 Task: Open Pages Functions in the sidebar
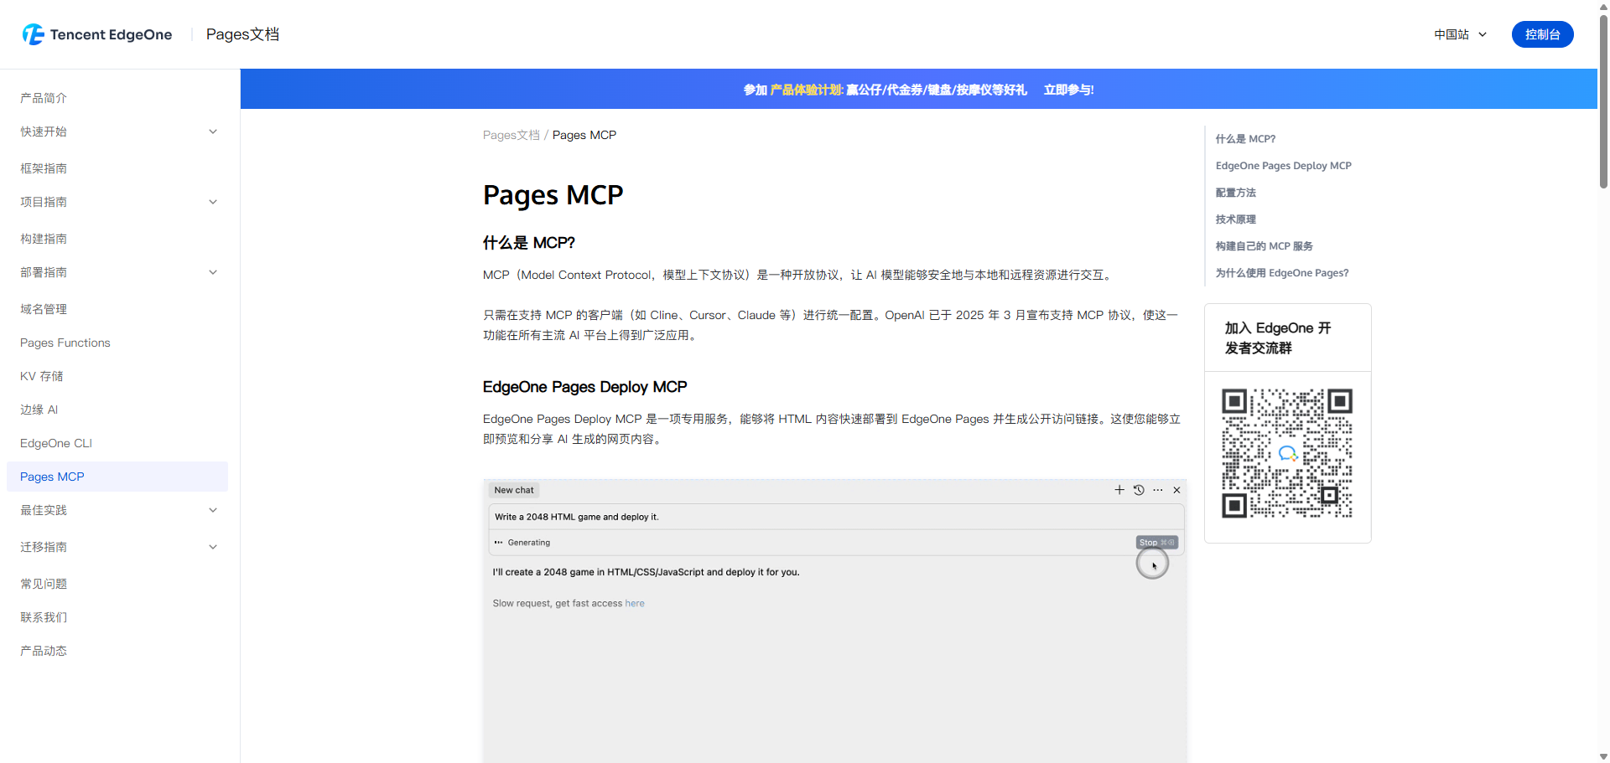click(65, 343)
